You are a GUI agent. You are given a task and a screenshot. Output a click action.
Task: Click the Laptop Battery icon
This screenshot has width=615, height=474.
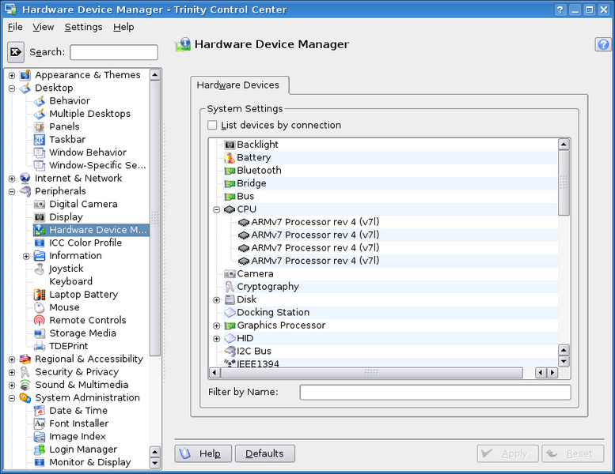point(40,295)
